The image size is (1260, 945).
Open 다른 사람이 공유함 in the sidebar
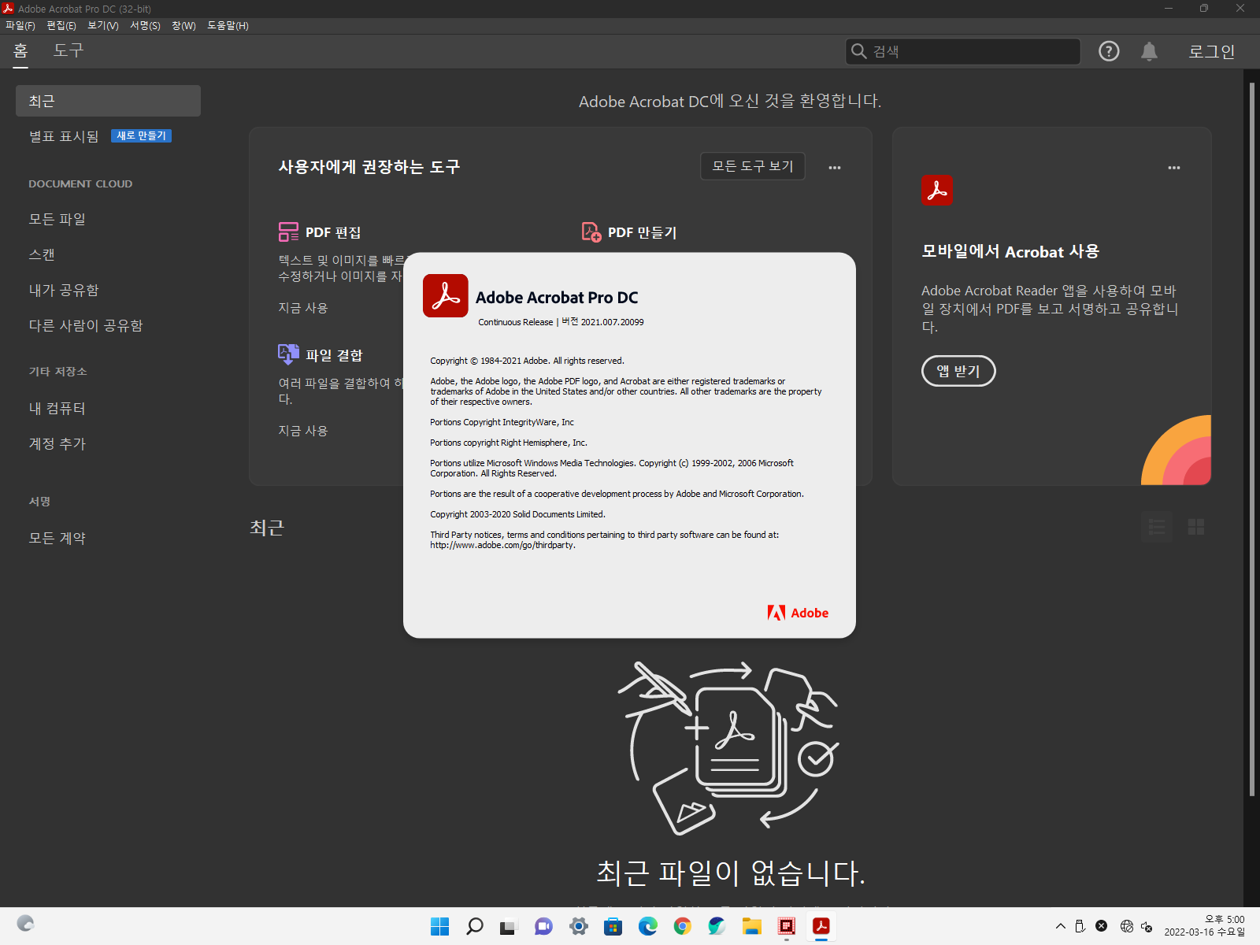pos(86,325)
